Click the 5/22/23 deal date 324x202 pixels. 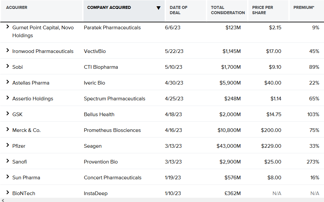[174, 51]
